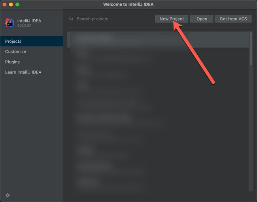257x202 pixels.
Task: Close the Welcome window with the red button
Action: click(x=4, y=4)
